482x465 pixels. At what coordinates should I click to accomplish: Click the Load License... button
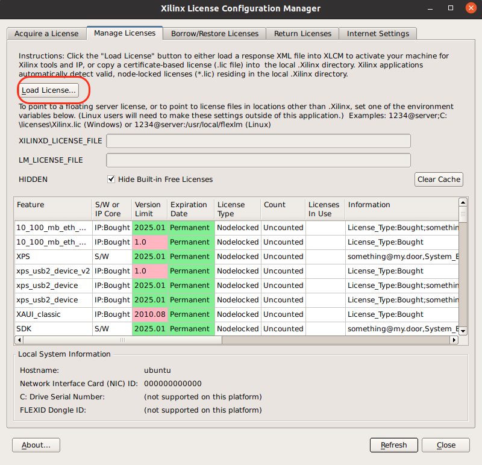click(49, 90)
